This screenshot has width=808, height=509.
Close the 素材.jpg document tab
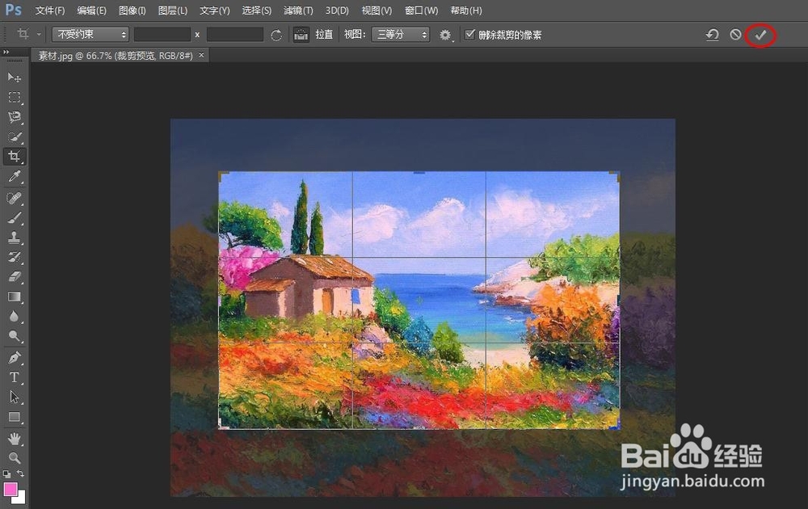(201, 55)
